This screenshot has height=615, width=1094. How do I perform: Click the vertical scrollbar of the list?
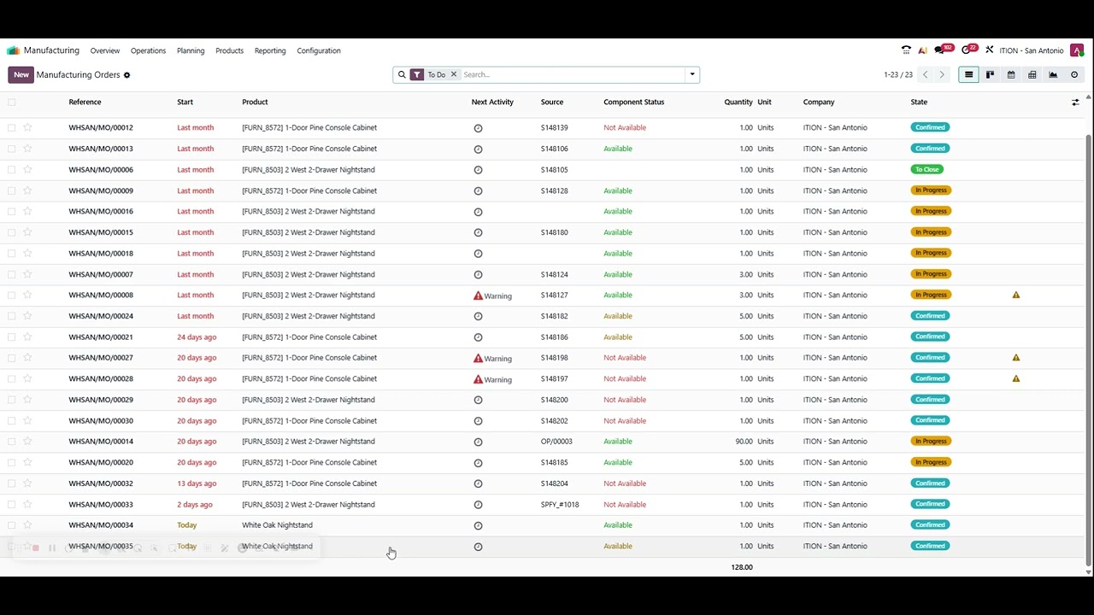tap(1088, 348)
